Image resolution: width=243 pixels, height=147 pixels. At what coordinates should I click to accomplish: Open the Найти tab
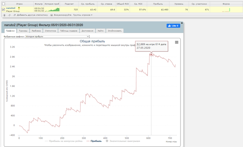pyautogui.click(x=101, y=31)
